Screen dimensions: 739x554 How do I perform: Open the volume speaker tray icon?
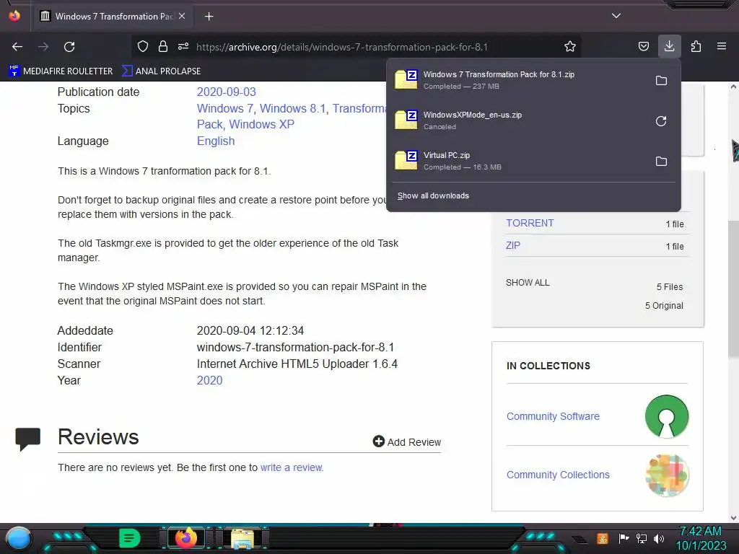(659, 538)
